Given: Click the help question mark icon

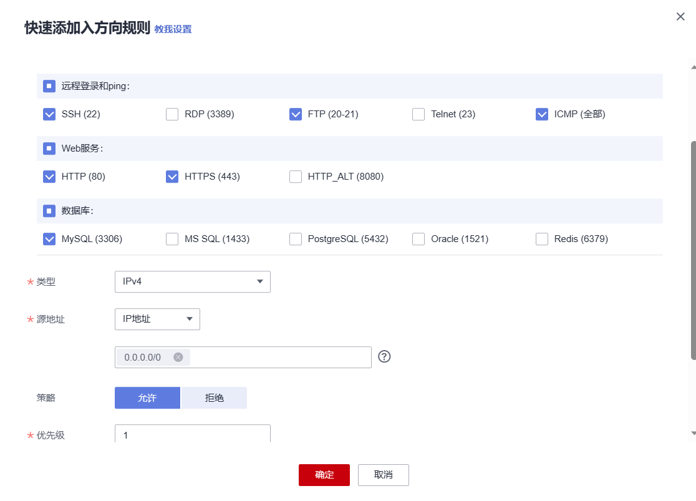Looking at the screenshot, I should [385, 357].
